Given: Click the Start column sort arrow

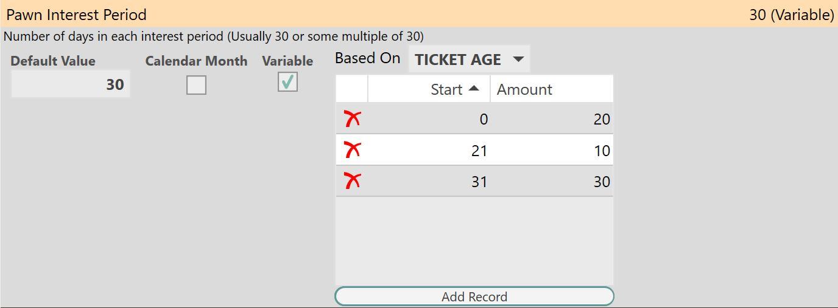Looking at the screenshot, I should pos(474,89).
